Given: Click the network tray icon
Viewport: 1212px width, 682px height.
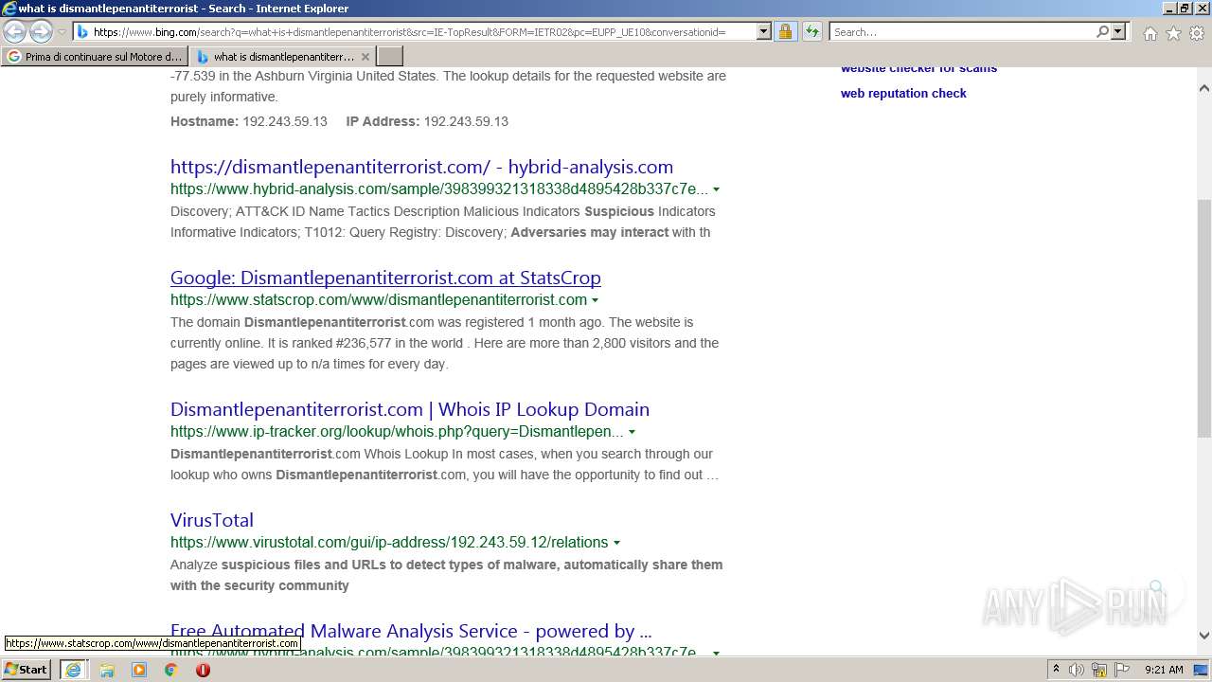Looking at the screenshot, I should pyautogui.click(x=1099, y=670).
